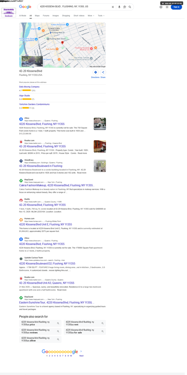Open the Google apps grid icon
The image size is (187, 375).
pos(167,7)
